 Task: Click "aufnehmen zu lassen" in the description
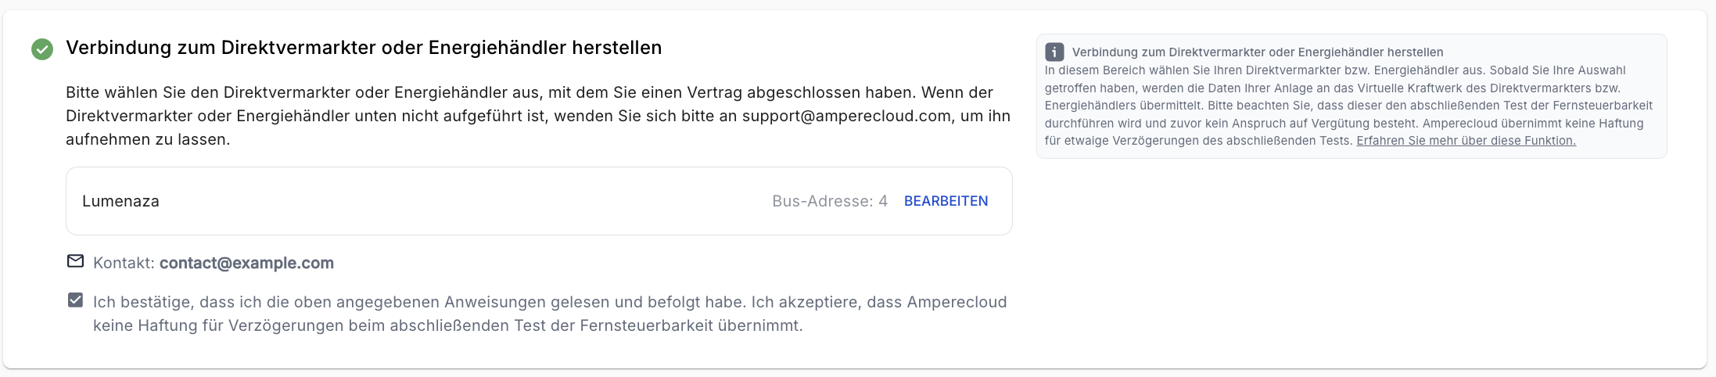coord(148,139)
